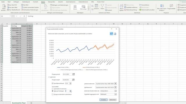
Task: Expand data types gallery arrow
Action: pos(88,9)
